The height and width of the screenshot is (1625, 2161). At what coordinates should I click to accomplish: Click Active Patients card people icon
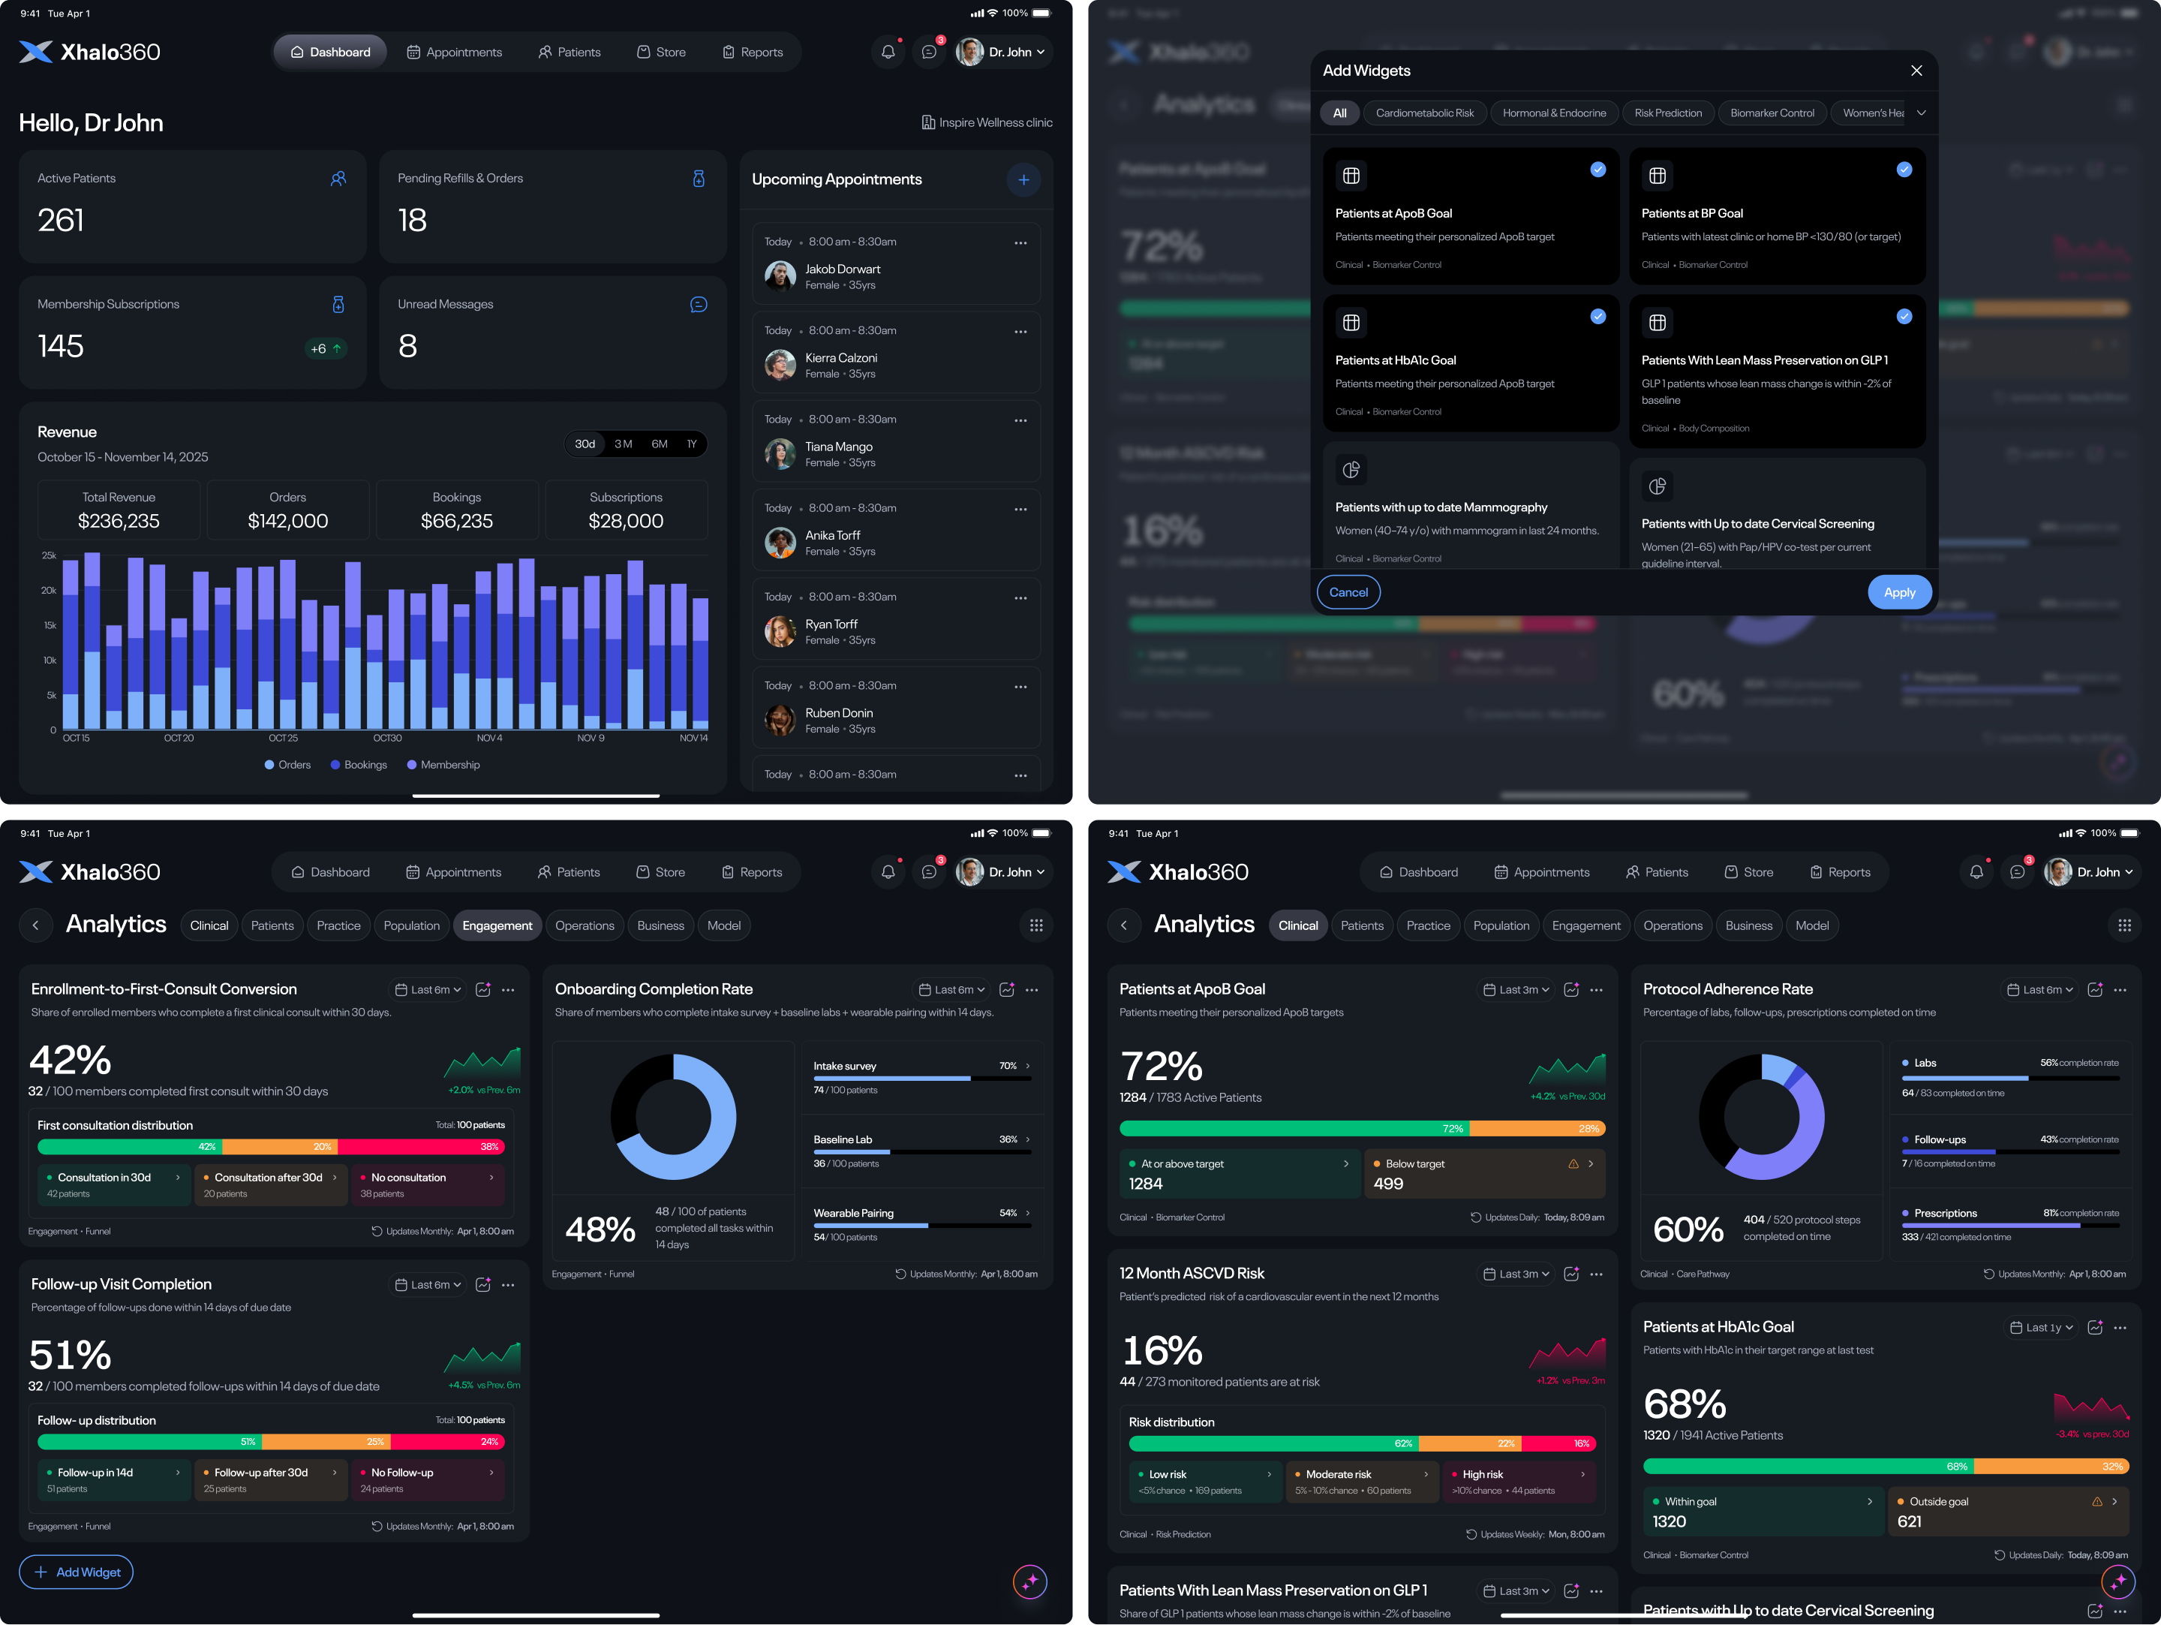click(x=338, y=179)
